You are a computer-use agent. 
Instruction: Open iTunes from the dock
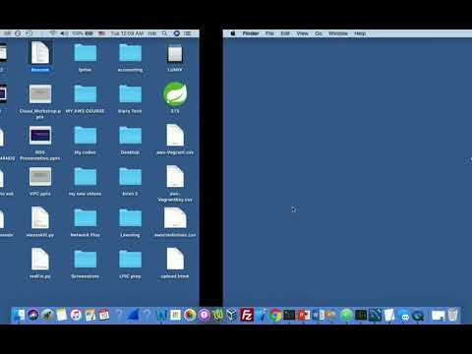(x=76, y=316)
